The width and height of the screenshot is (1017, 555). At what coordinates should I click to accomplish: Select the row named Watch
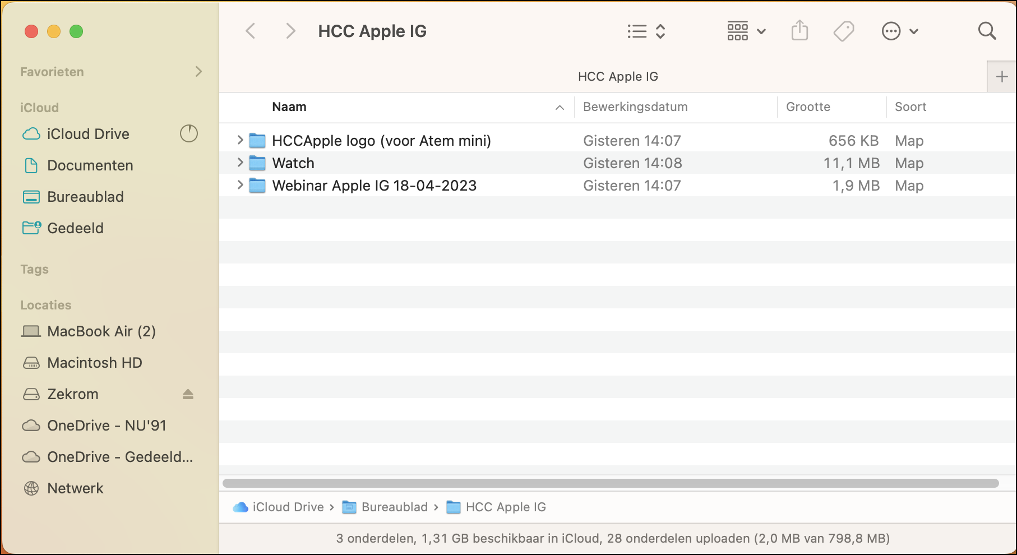coord(617,163)
